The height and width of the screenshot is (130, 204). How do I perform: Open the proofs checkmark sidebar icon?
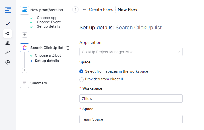[x=8, y=24]
